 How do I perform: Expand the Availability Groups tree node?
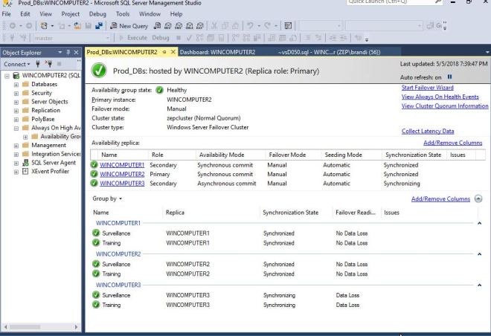(x=25, y=136)
